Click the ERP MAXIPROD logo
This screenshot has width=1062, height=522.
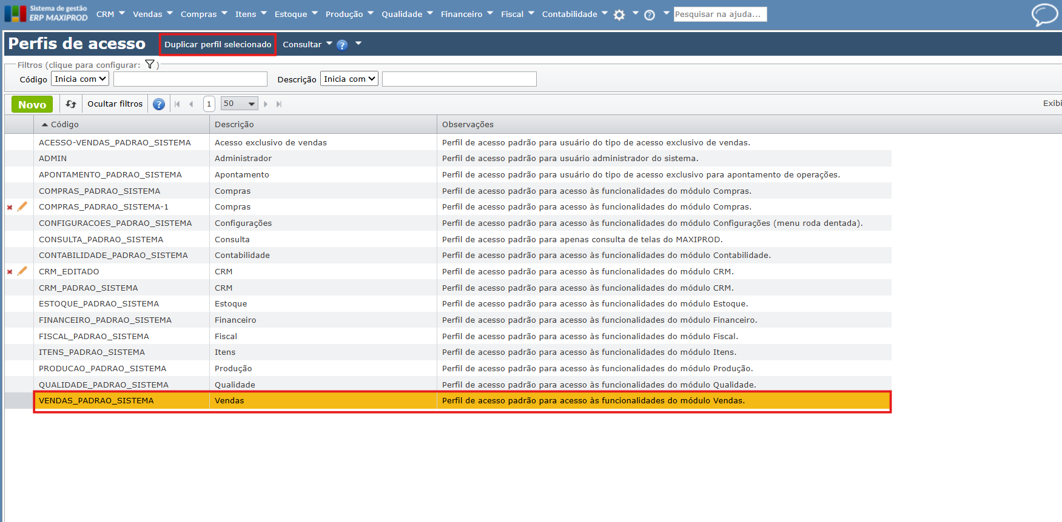[46, 13]
